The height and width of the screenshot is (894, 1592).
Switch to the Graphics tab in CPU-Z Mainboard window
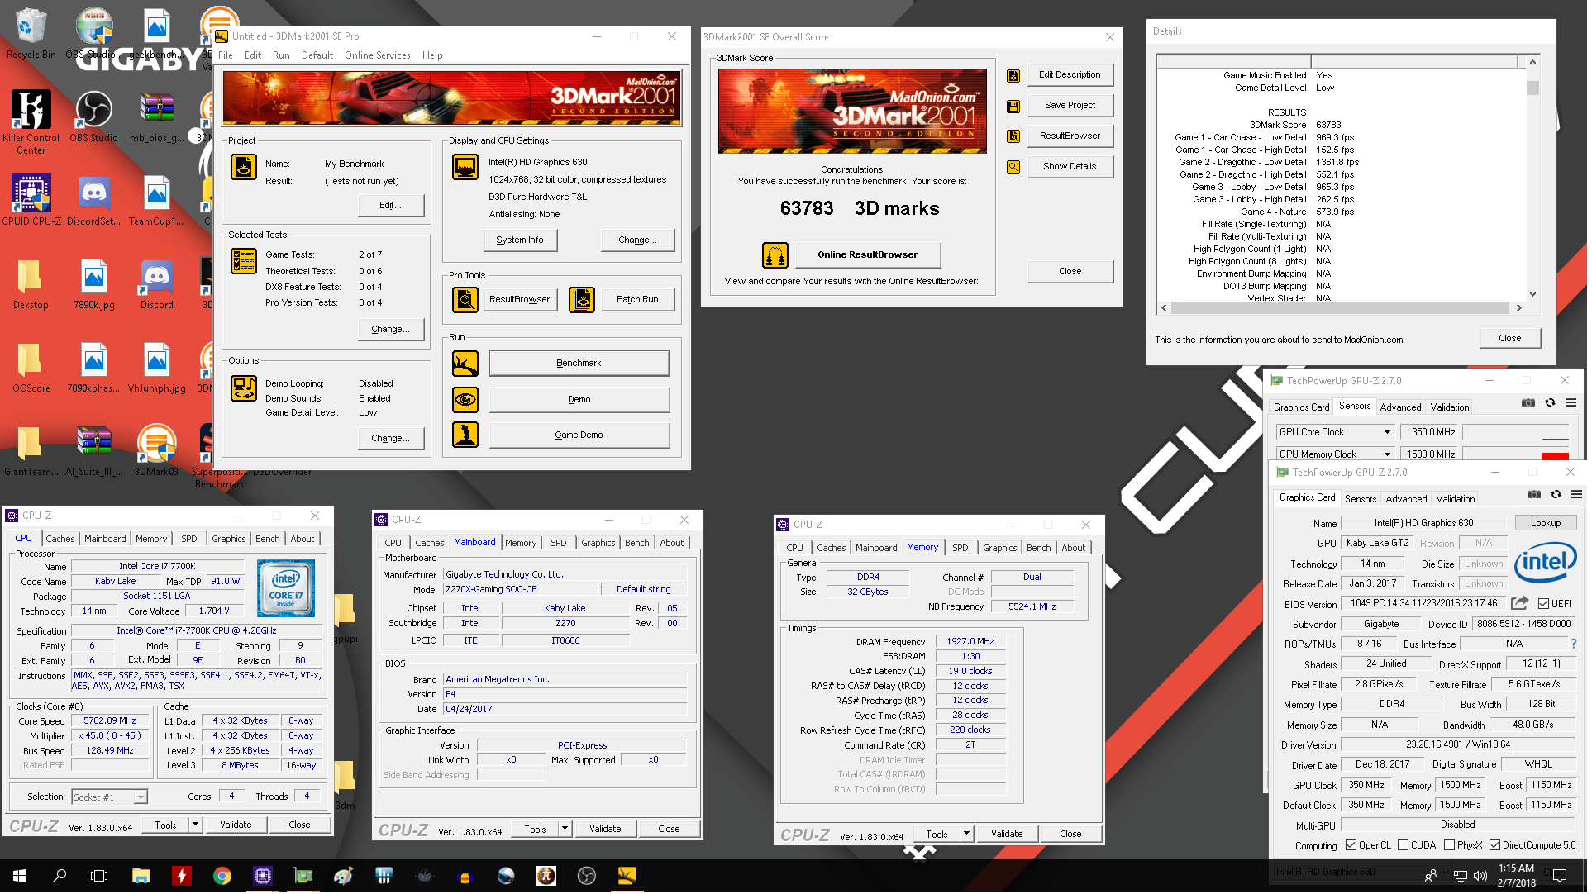[x=600, y=544]
